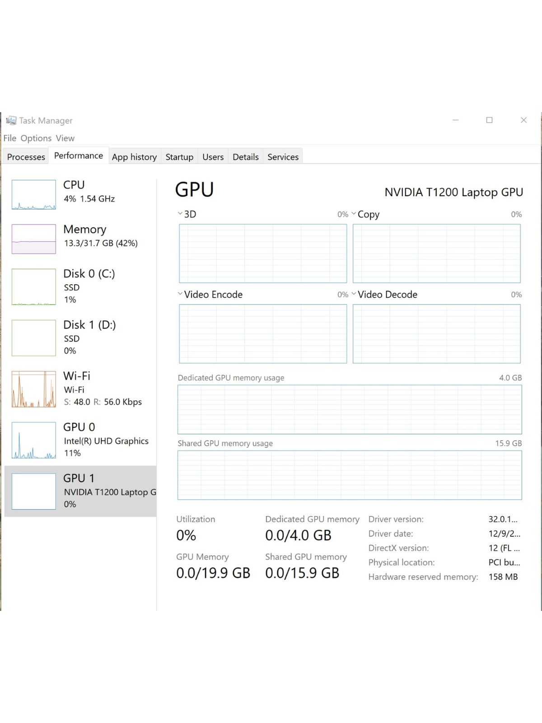The height and width of the screenshot is (723, 542).
Task: Open the Users tab
Action: (x=213, y=157)
